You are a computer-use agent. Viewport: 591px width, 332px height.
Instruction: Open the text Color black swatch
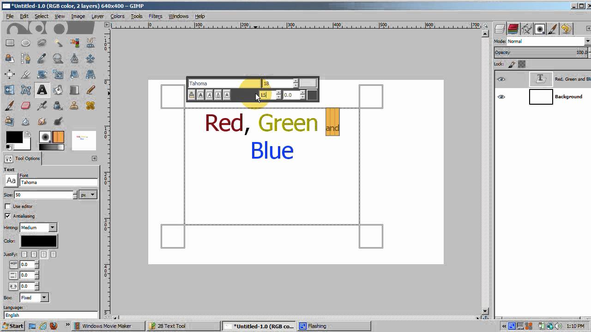point(39,241)
